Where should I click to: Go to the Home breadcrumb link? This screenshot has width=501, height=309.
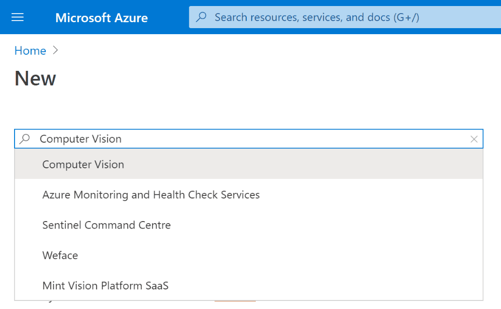click(30, 50)
